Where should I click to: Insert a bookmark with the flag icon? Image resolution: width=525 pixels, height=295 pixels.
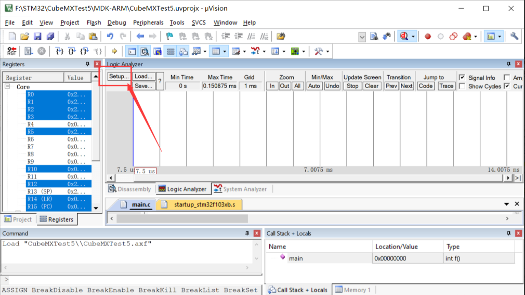coord(170,36)
